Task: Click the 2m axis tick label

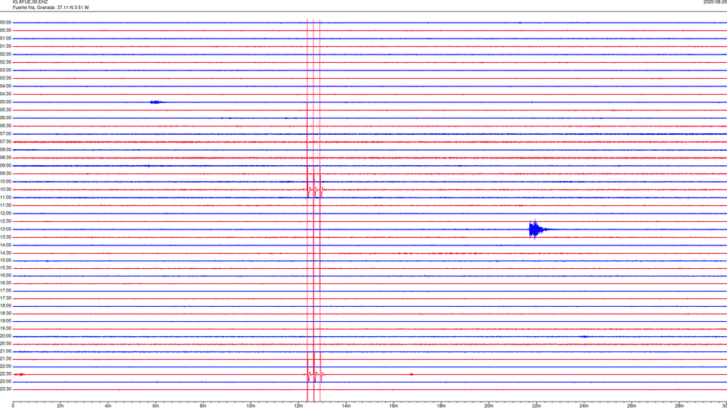Action: [61, 406]
